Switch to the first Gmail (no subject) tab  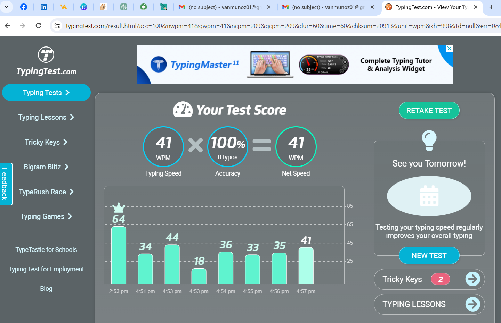click(224, 7)
